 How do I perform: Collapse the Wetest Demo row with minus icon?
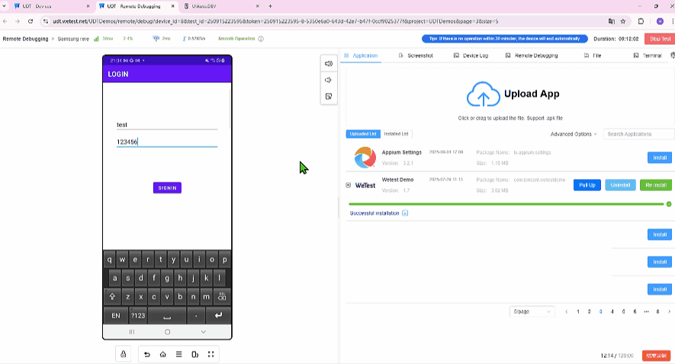click(x=349, y=185)
